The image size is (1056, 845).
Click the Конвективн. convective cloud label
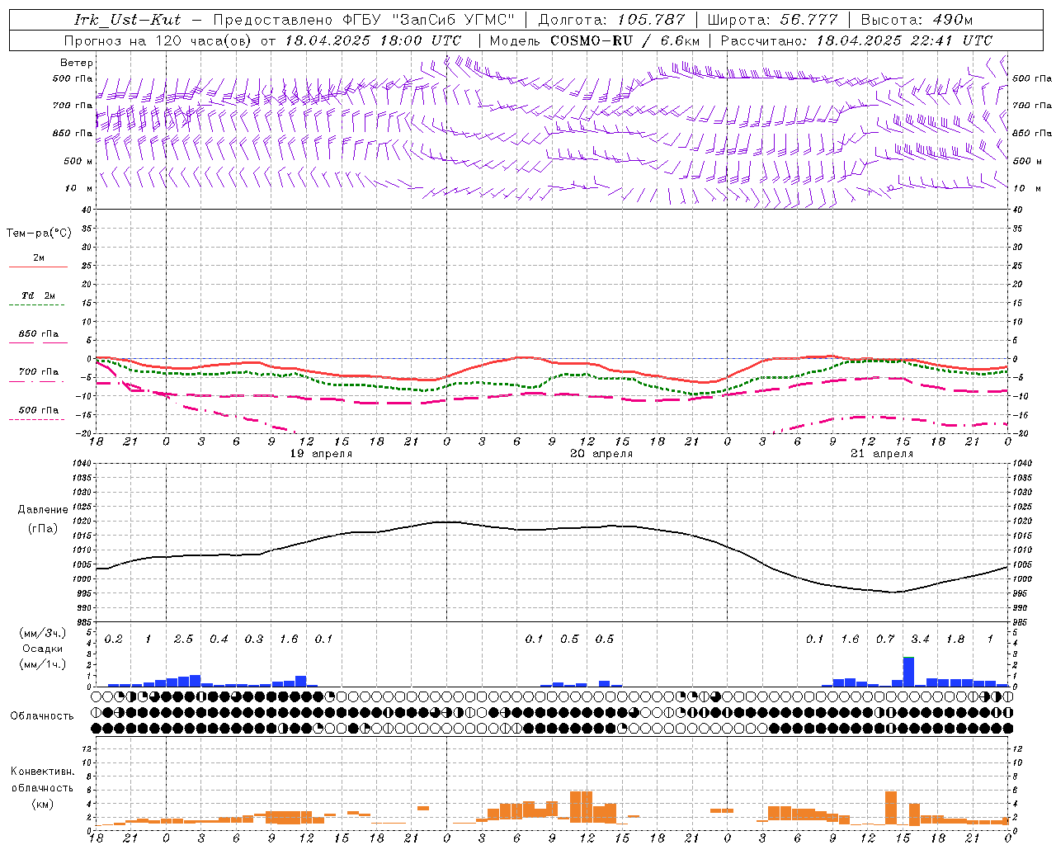pyautogui.click(x=42, y=772)
